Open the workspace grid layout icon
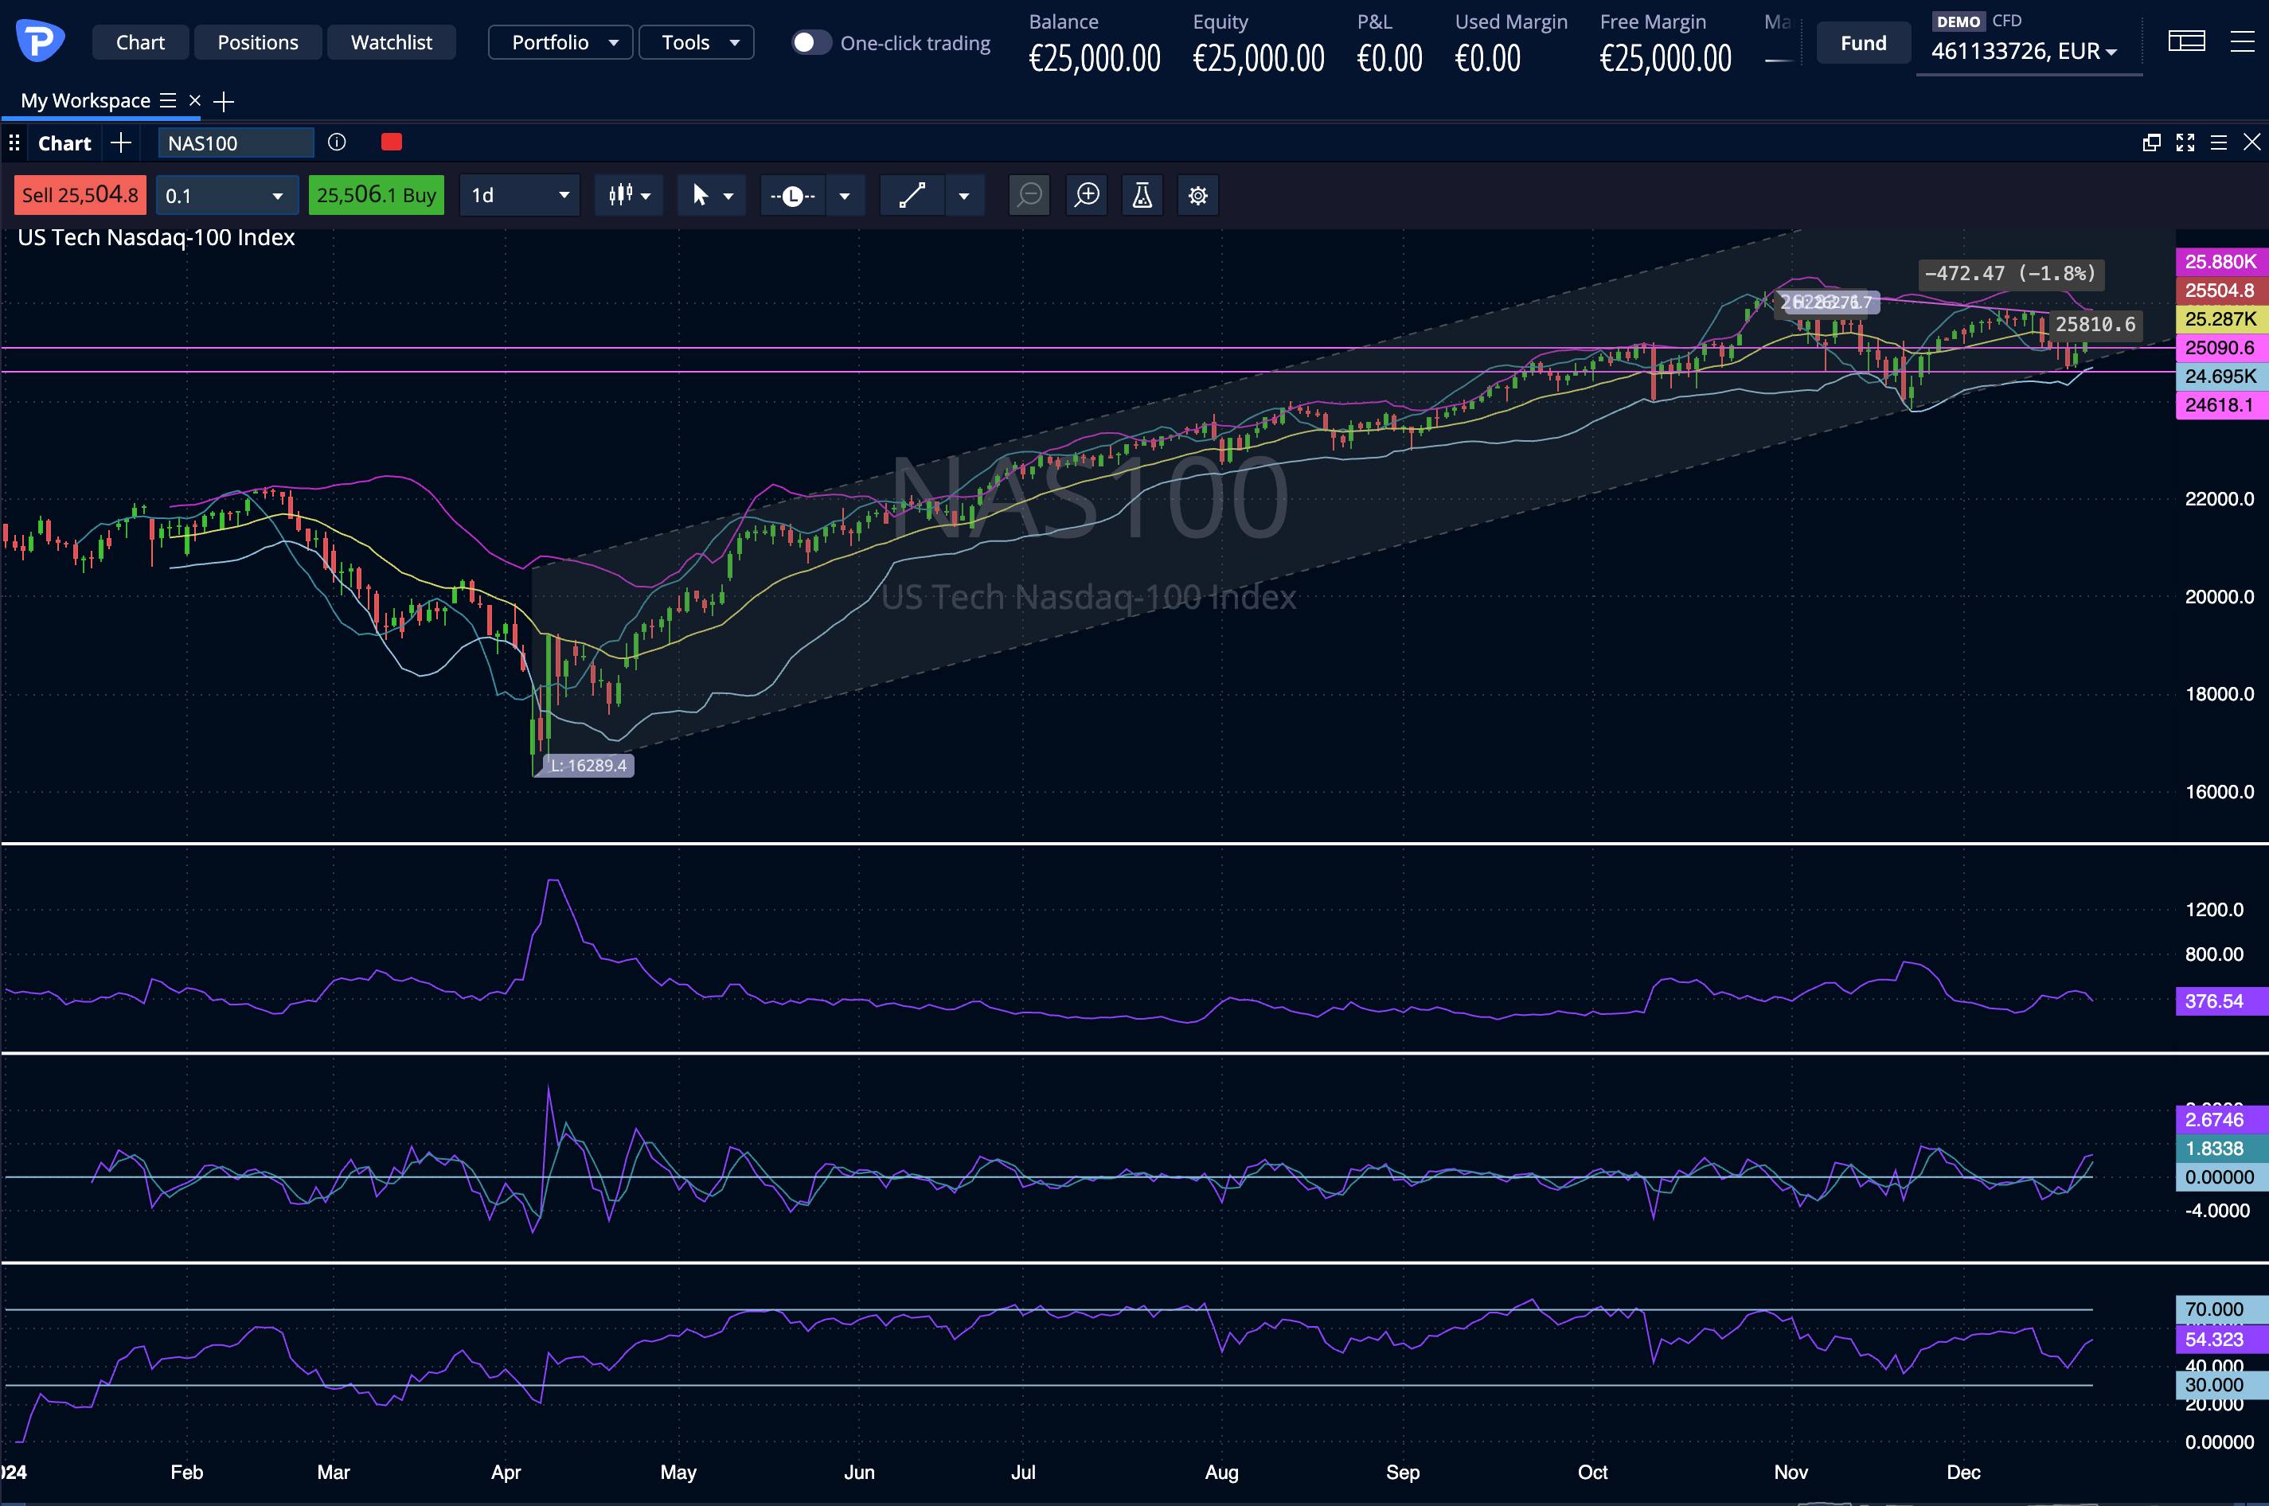 2187,41
